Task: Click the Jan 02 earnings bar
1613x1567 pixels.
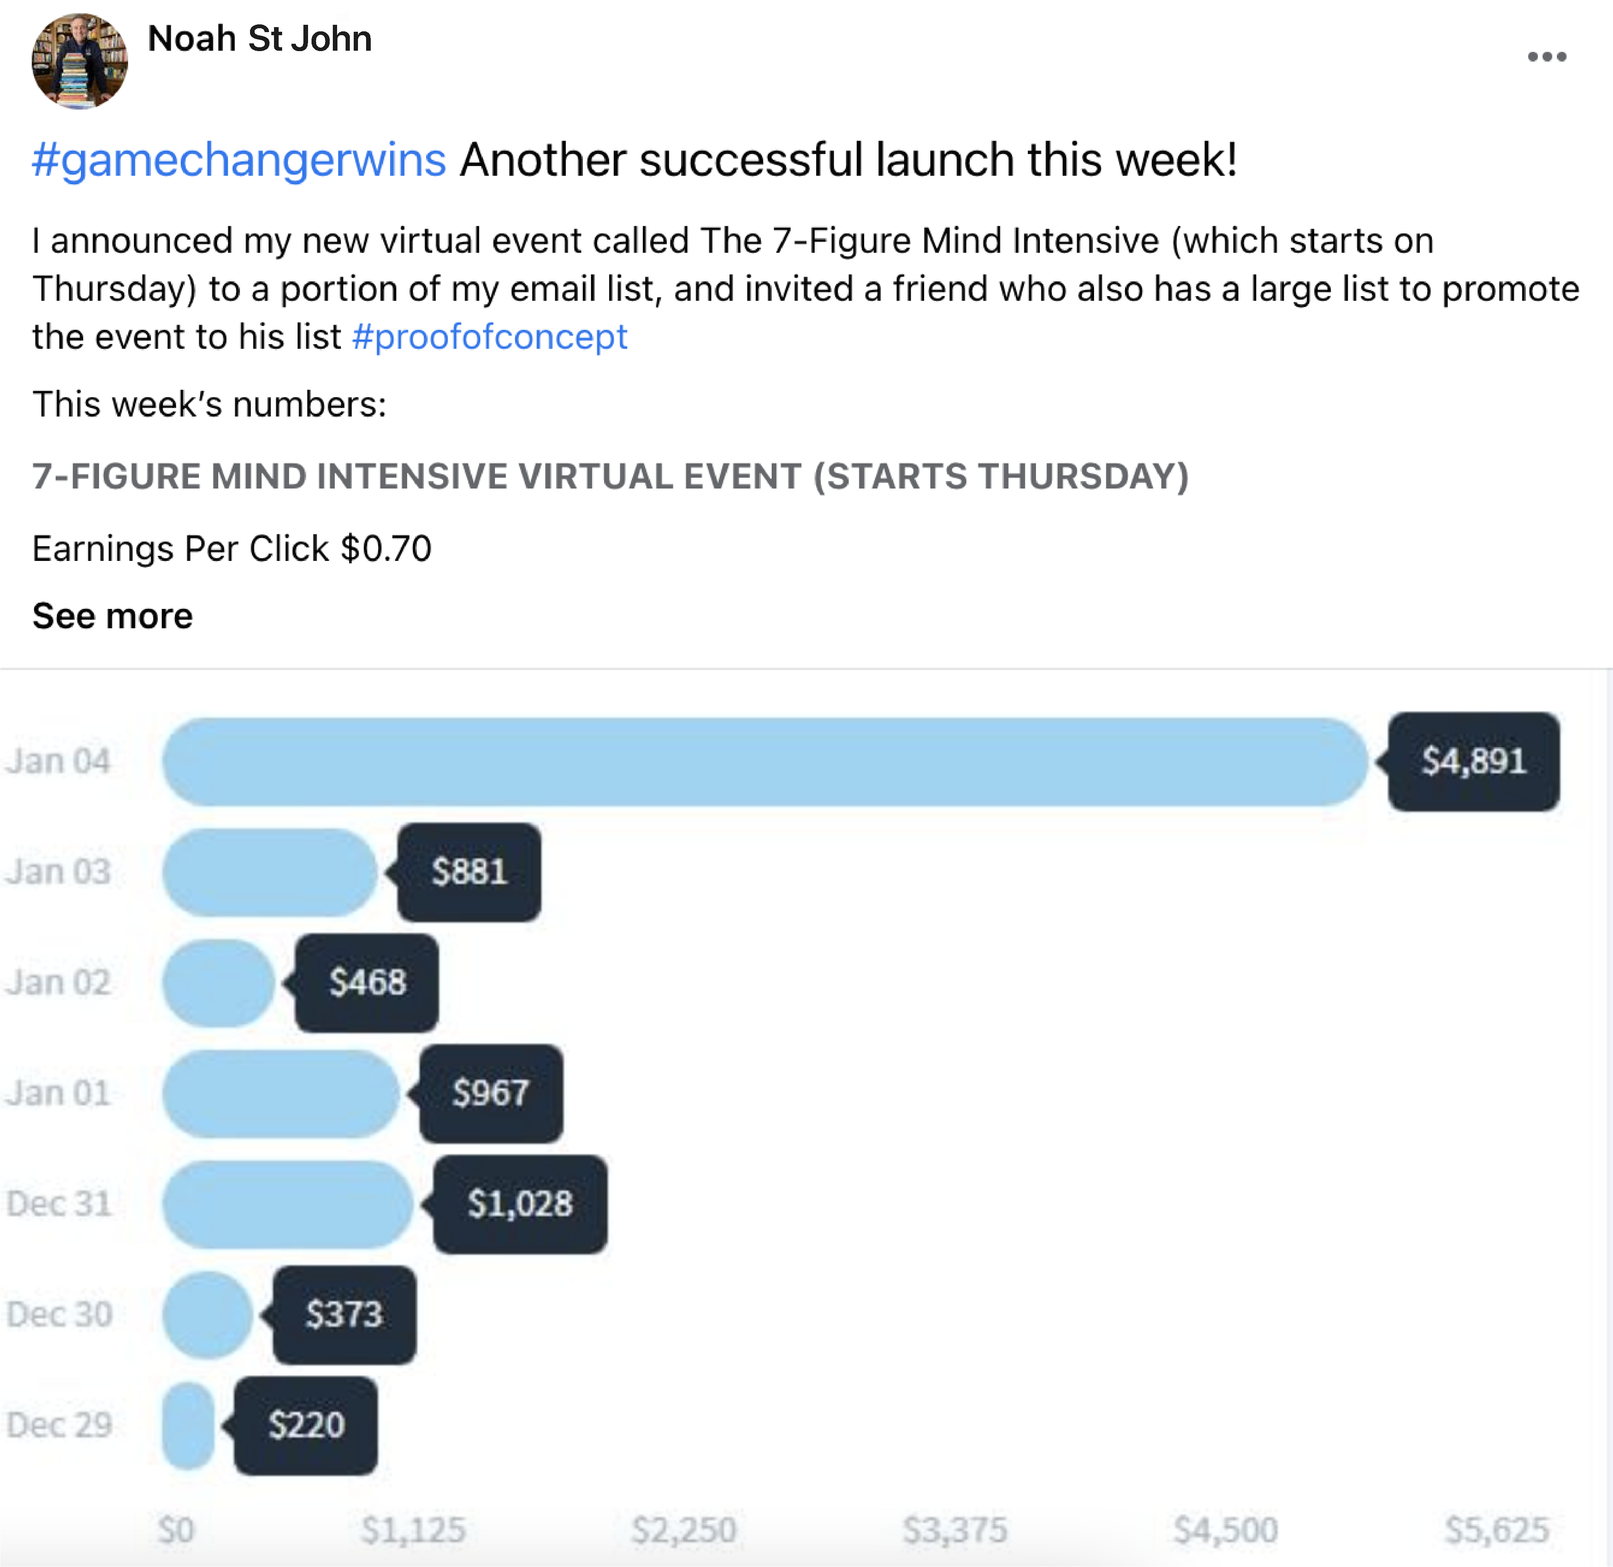Action: pyautogui.click(x=218, y=983)
